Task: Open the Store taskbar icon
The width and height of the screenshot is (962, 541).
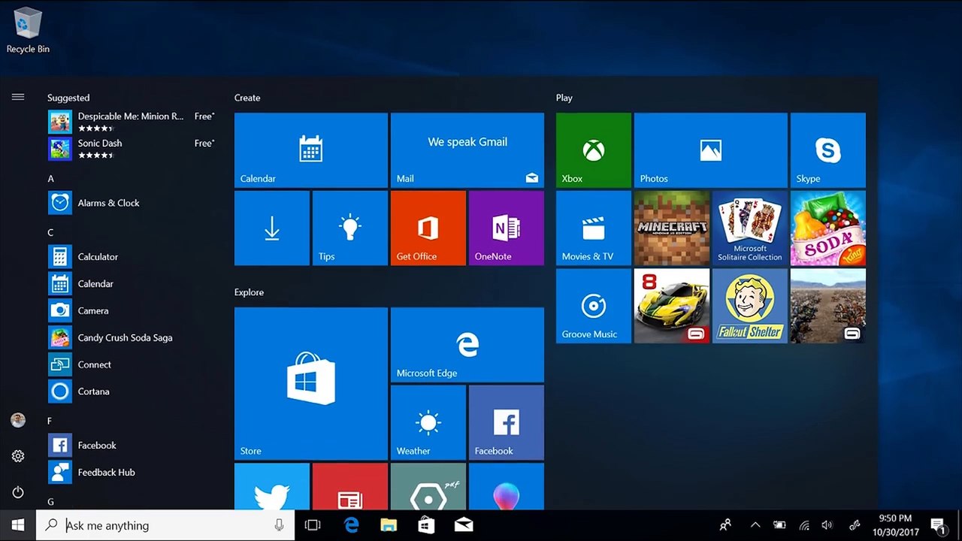Action: pos(426,525)
